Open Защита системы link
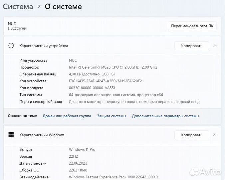The height and width of the screenshot is (180, 225). click(112, 116)
